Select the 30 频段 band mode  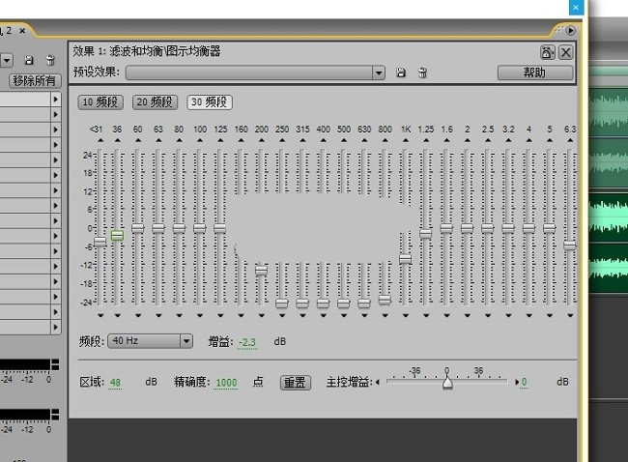point(210,102)
